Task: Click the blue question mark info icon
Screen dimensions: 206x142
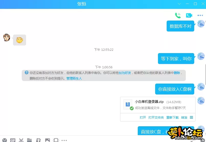Action: point(27,72)
